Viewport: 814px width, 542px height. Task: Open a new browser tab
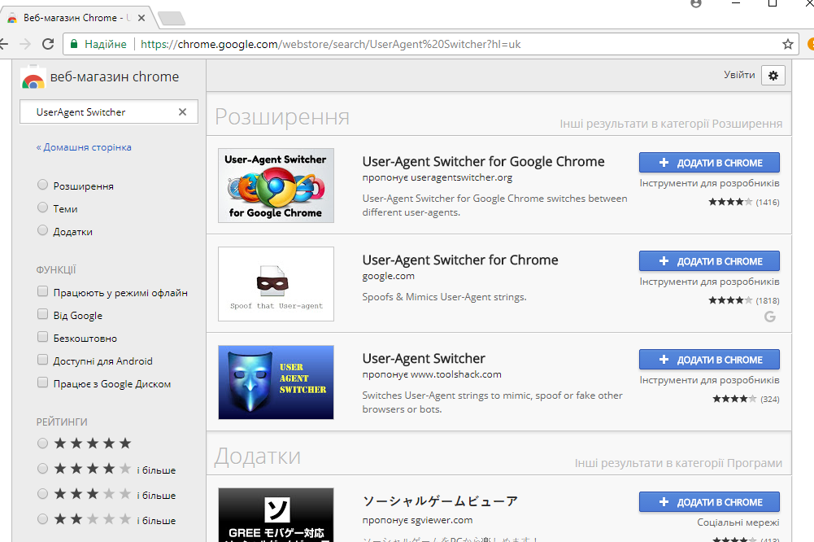(x=170, y=18)
